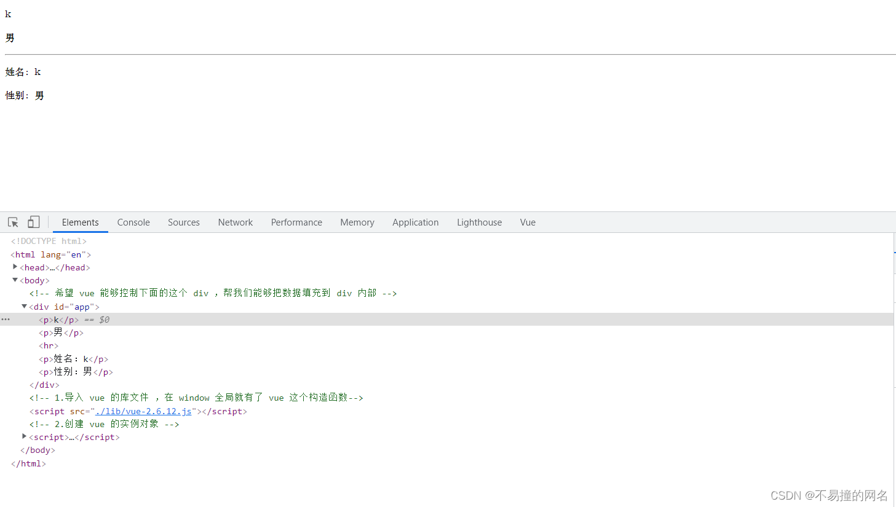Collapse the body element node
The width and height of the screenshot is (896, 507).
(x=15, y=280)
